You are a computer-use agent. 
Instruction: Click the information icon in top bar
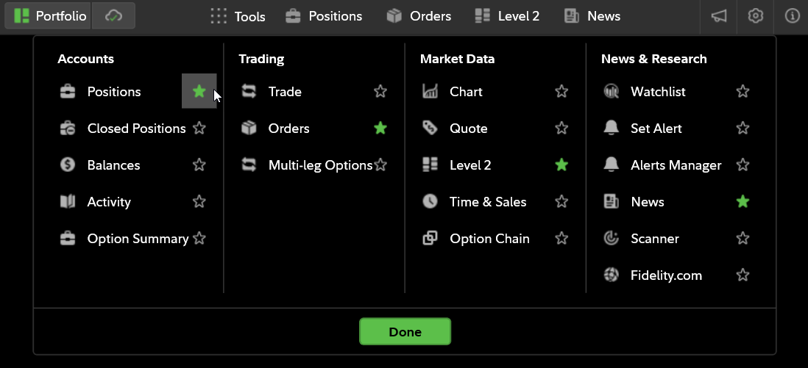pos(792,16)
